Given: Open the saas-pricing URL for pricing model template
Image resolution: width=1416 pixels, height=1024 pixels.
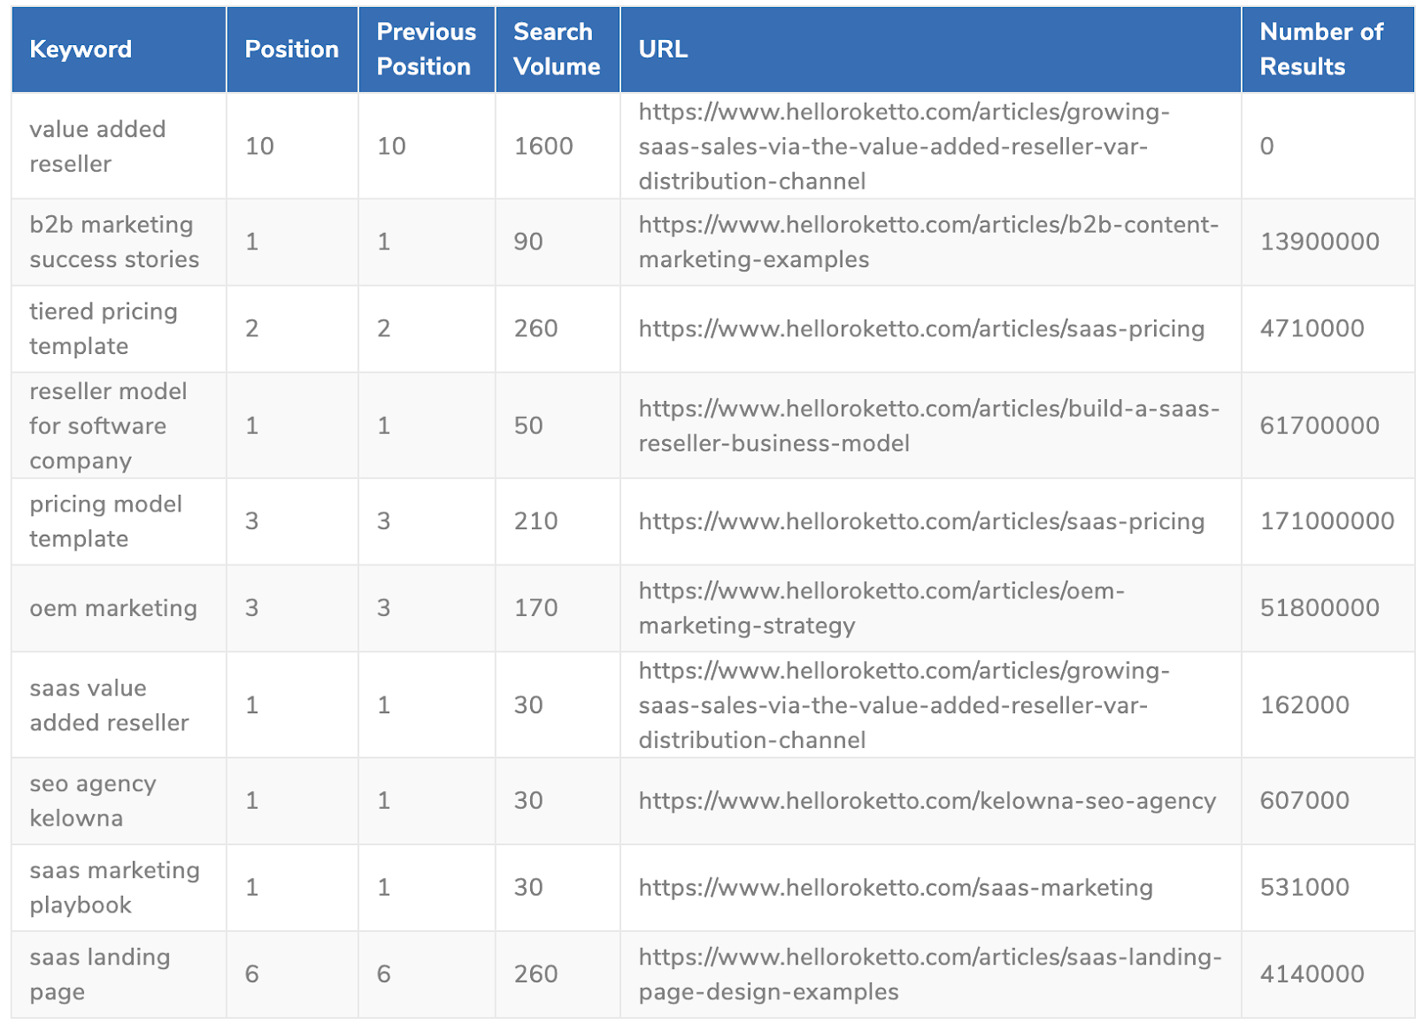Looking at the screenshot, I should pos(921,521).
